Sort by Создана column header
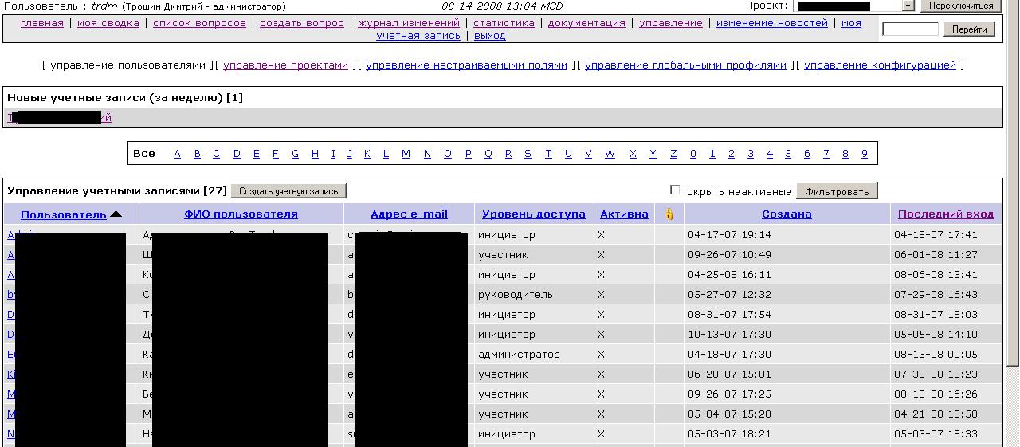The height and width of the screenshot is (447, 1020). [787, 214]
